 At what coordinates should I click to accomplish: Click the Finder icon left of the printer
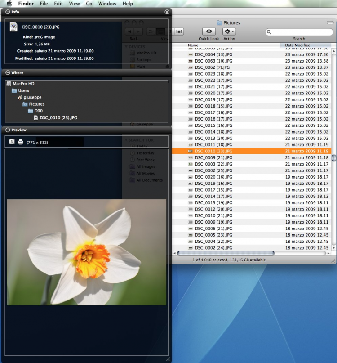[12, 142]
